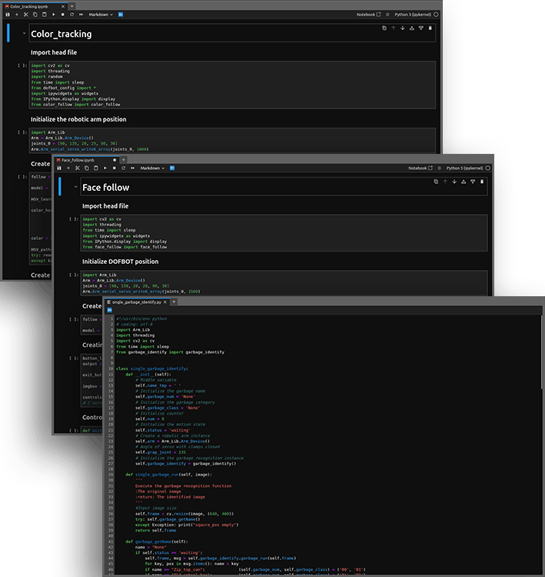Delete the Face follow heading cell
The image size is (545, 577).
[x=482, y=182]
